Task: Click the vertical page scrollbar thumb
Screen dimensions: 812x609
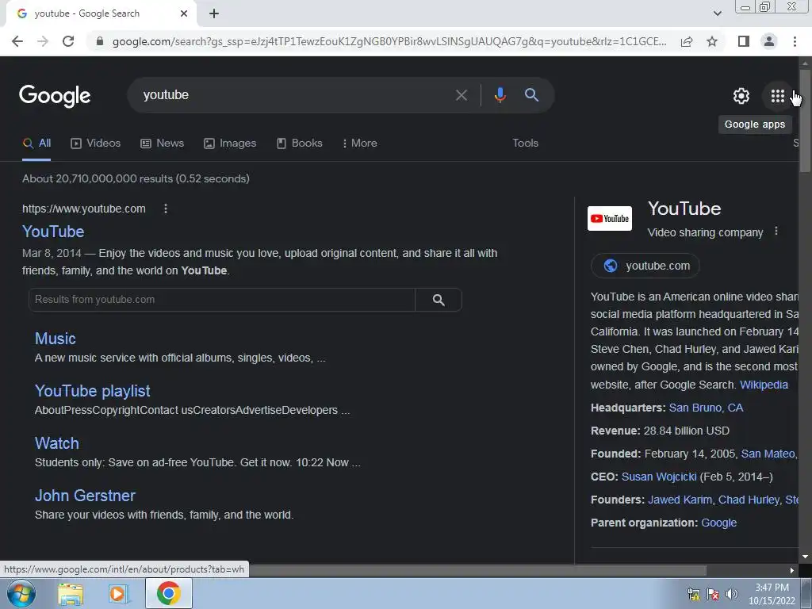Action: pyautogui.click(x=806, y=121)
